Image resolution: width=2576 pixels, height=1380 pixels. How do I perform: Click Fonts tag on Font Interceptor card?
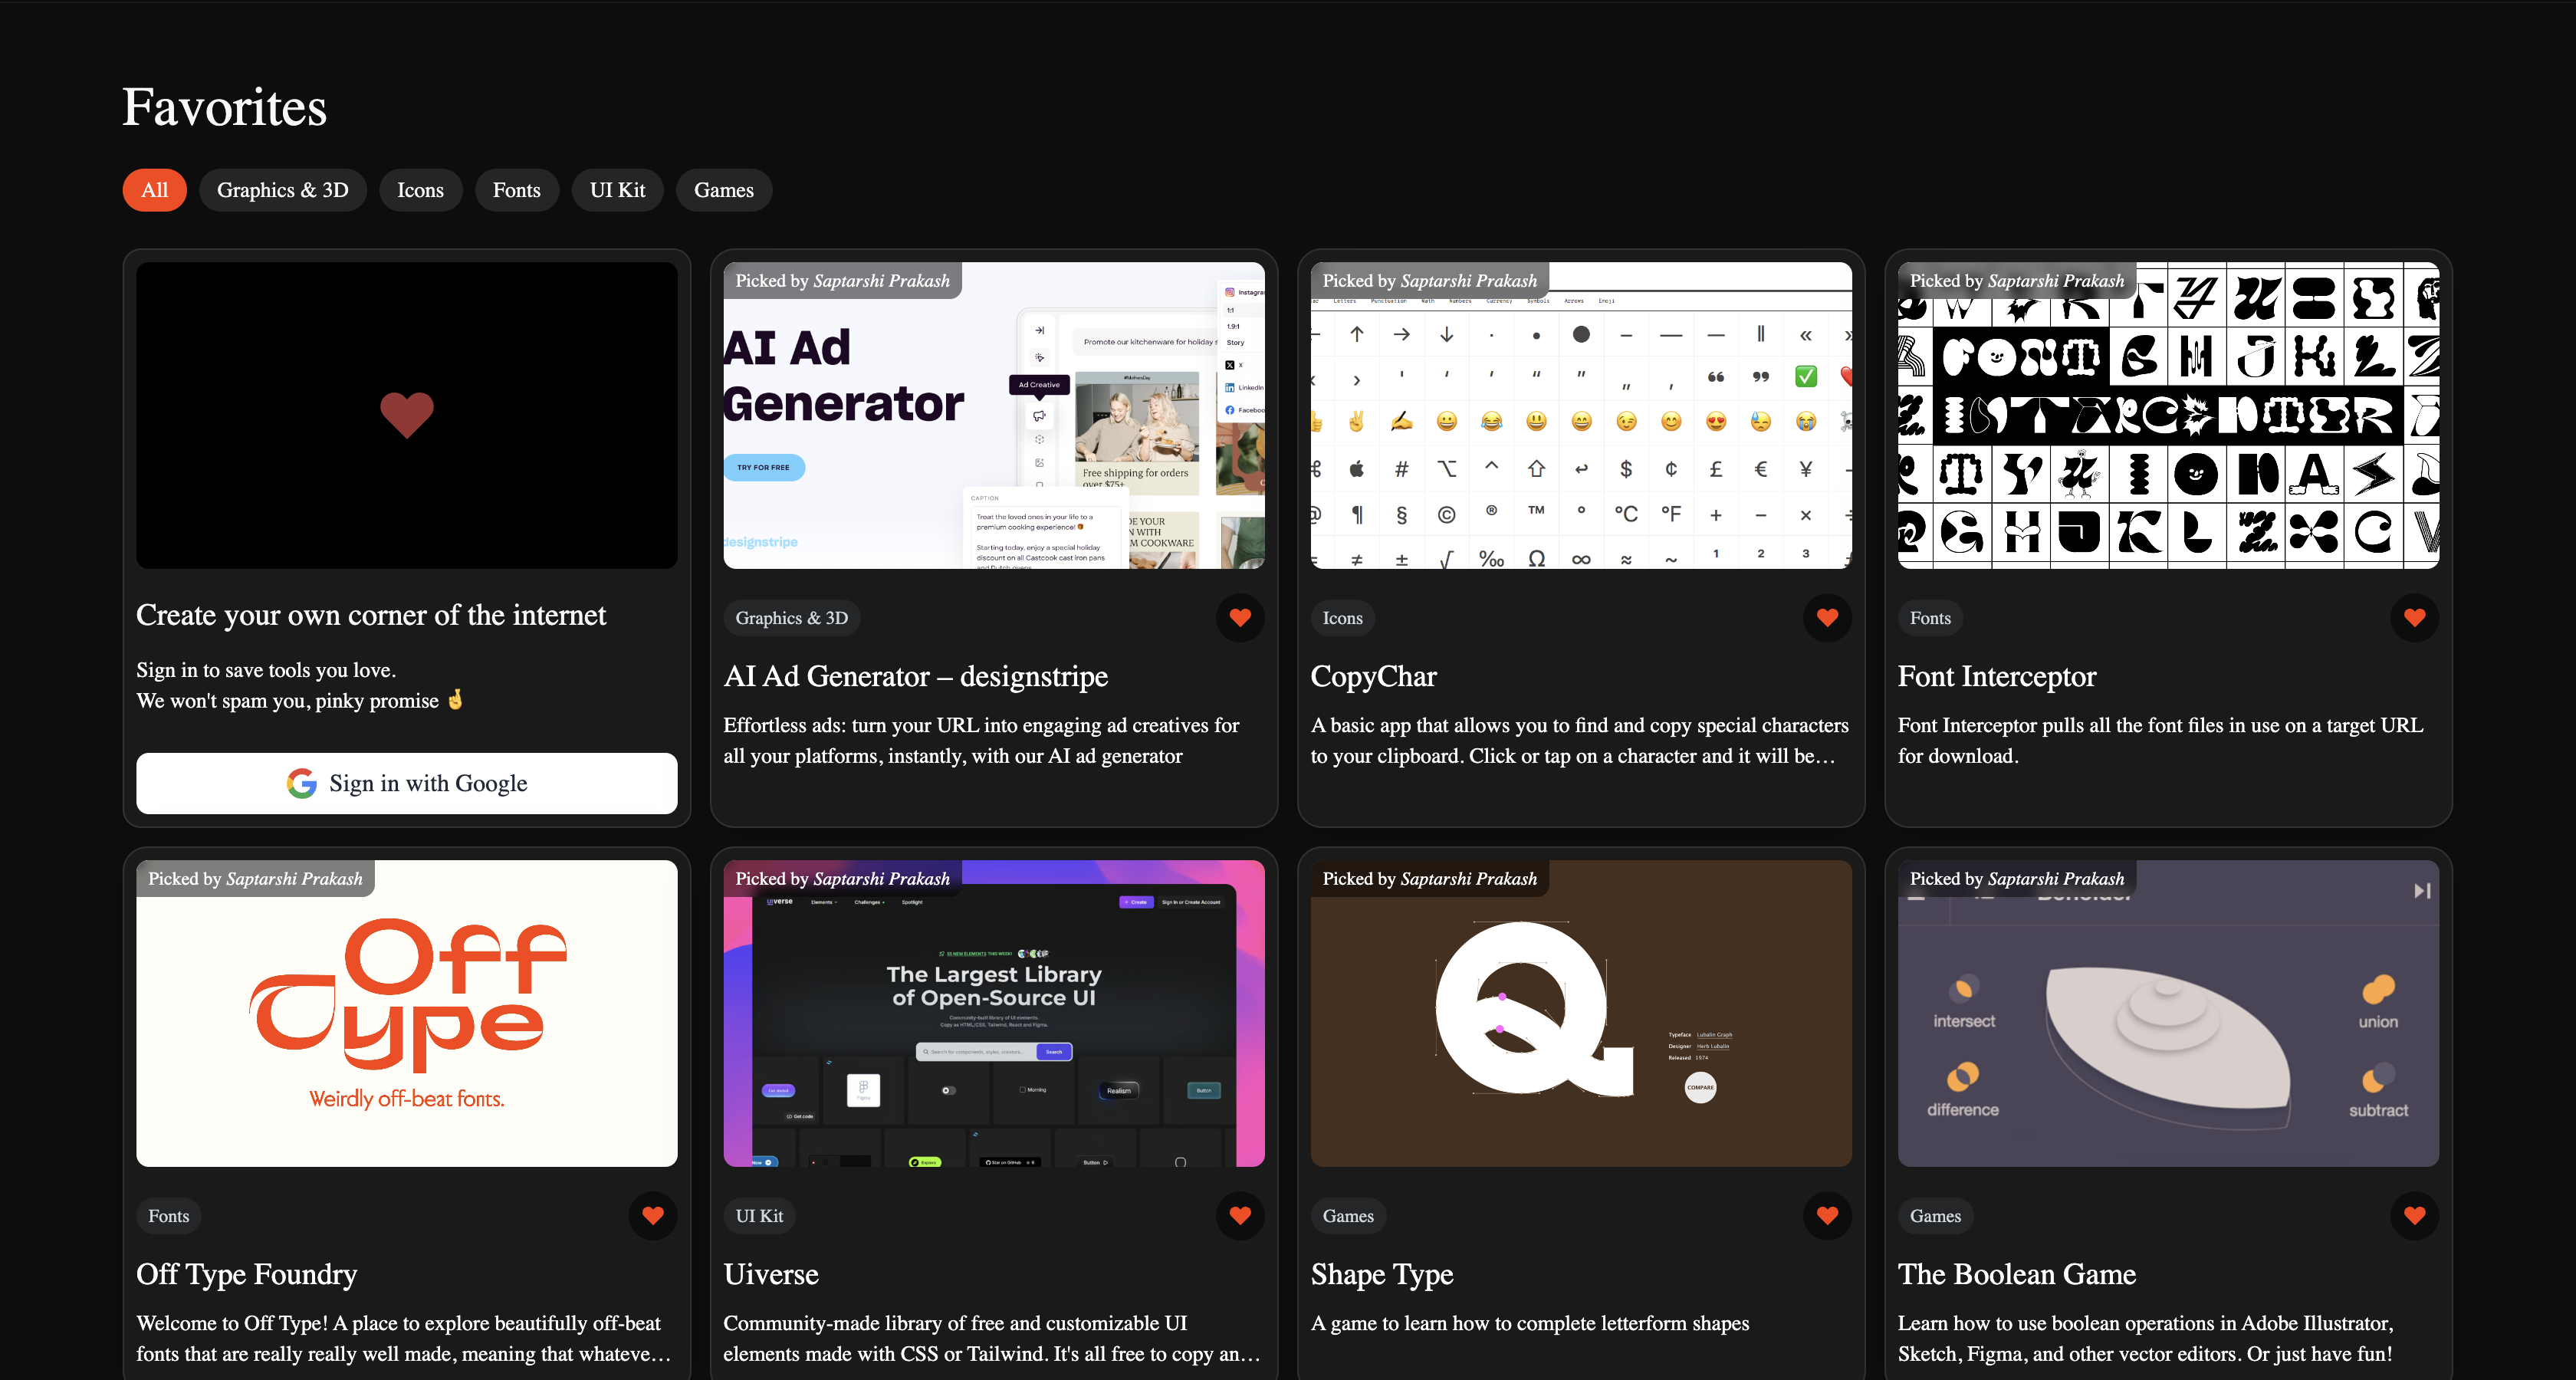[1930, 618]
